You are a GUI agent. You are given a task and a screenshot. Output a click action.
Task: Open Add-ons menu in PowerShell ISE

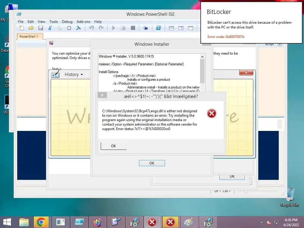(83, 21)
